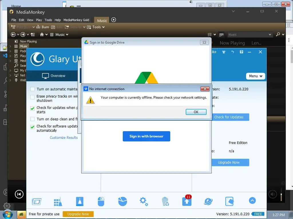Viewport: 293px width, 219px height.
Task: Open the planet browser assistant icon
Action: pyautogui.click(x=208, y=202)
